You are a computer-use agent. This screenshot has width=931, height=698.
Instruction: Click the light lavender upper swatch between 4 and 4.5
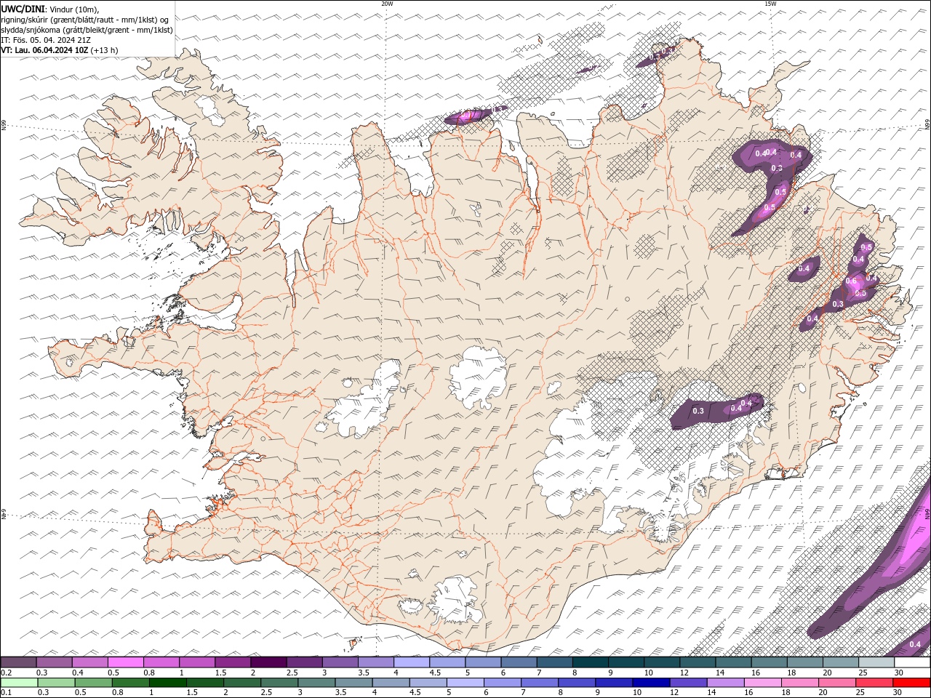412,662
